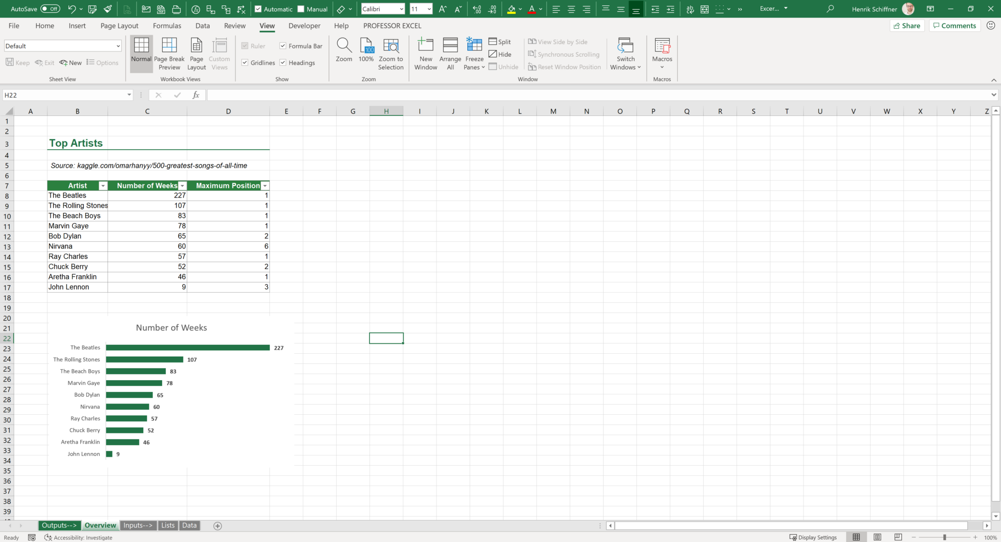
Task: Open the font color picker
Action: [541, 9]
